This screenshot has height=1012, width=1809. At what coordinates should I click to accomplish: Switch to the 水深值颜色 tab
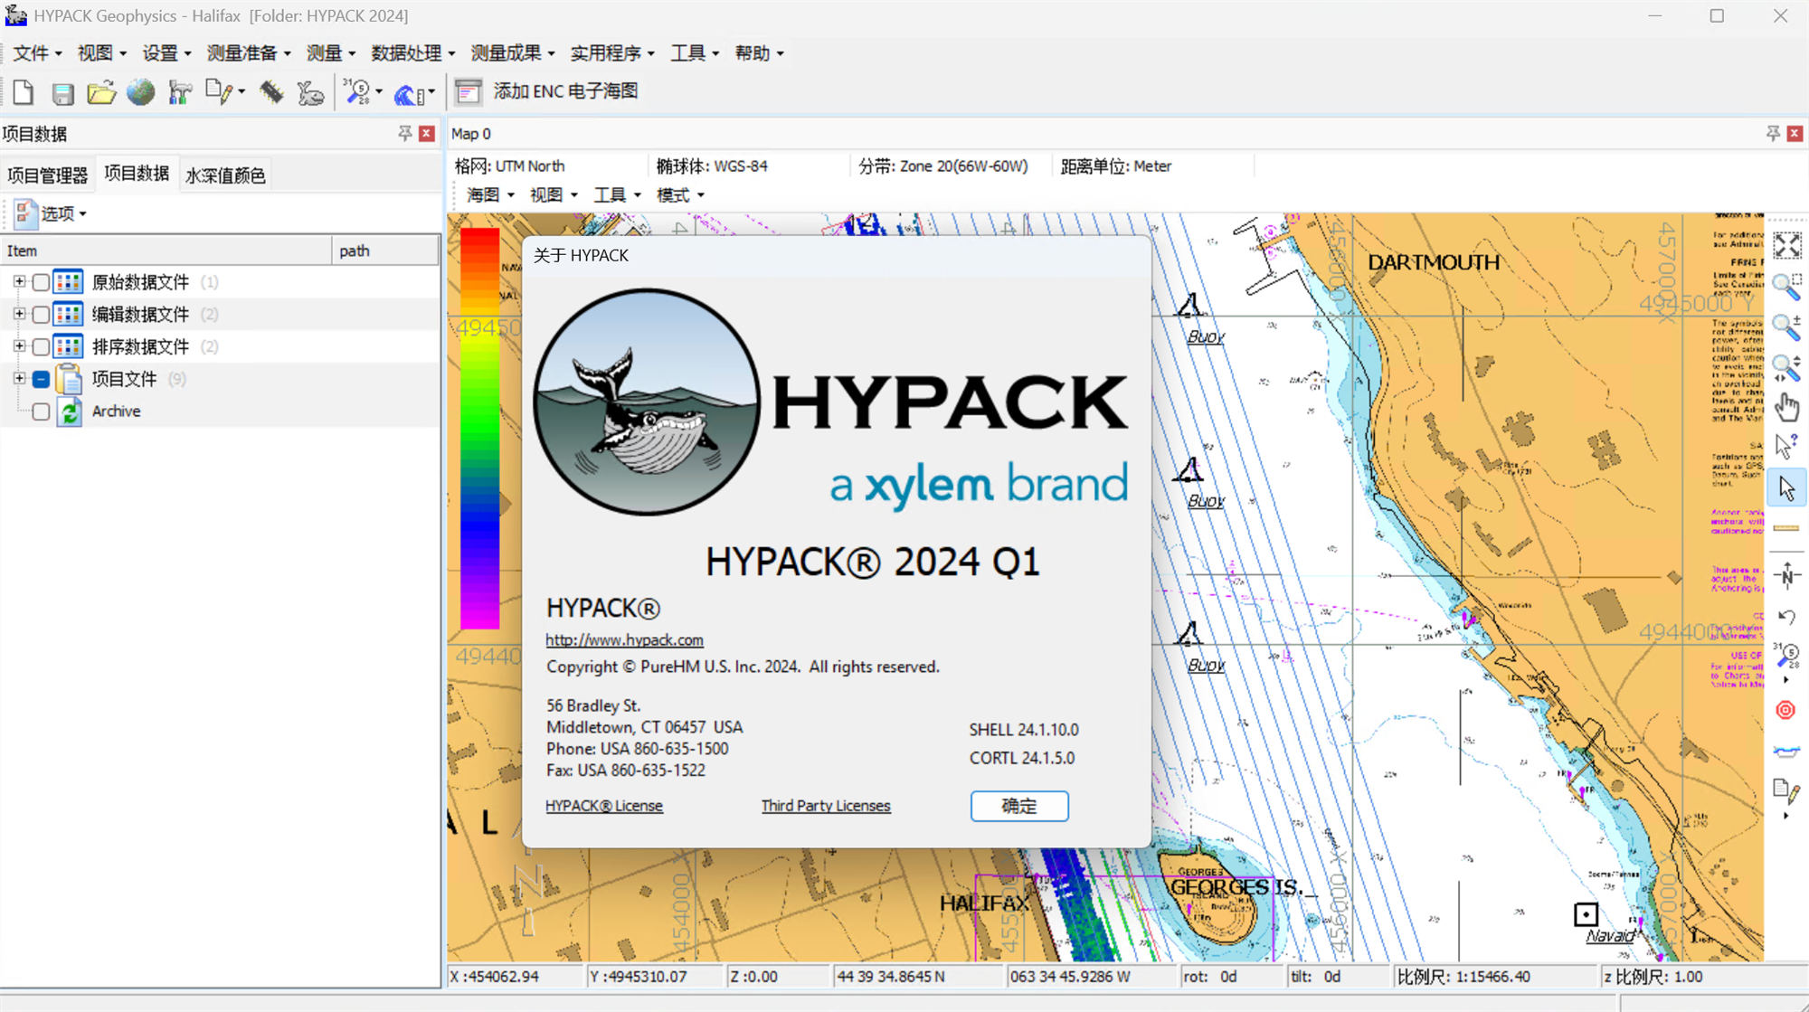click(x=225, y=175)
